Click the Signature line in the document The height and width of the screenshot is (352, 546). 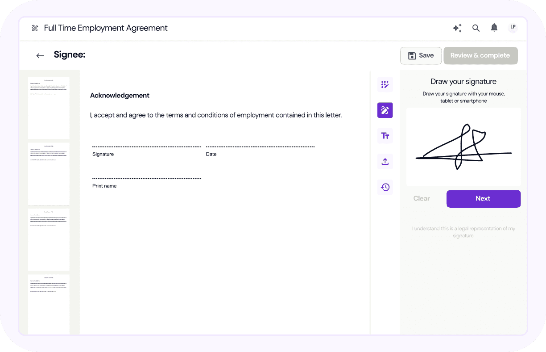(146, 147)
